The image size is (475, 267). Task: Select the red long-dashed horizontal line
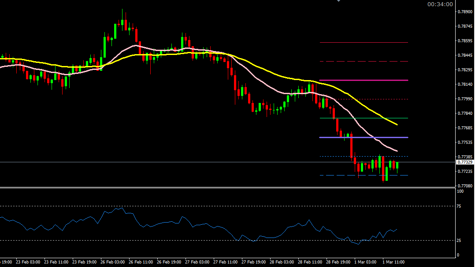coord(364,62)
